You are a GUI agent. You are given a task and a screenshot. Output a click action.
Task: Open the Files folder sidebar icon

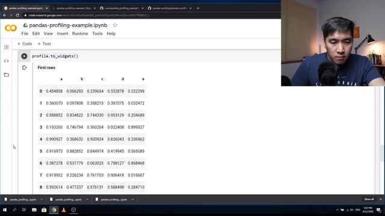click(7, 74)
